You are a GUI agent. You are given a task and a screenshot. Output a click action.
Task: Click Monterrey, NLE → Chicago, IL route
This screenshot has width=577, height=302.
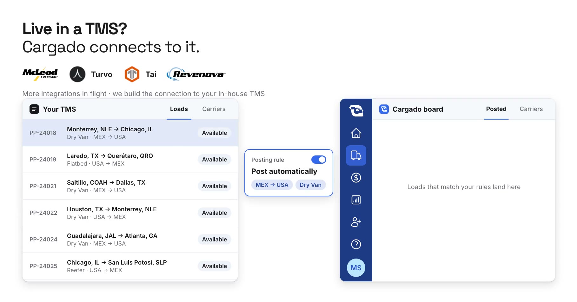[110, 129]
